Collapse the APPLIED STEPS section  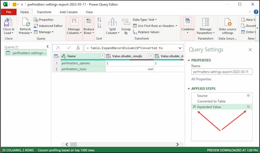tap(188, 89)
